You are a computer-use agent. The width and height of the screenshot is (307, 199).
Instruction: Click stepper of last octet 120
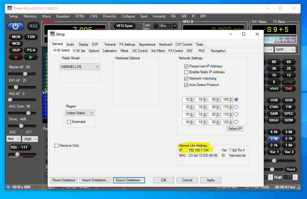(x=231, y=122)
